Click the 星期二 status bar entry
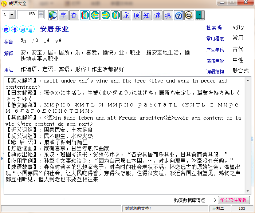The image size is (255, 213). click(x=218, y=209)
